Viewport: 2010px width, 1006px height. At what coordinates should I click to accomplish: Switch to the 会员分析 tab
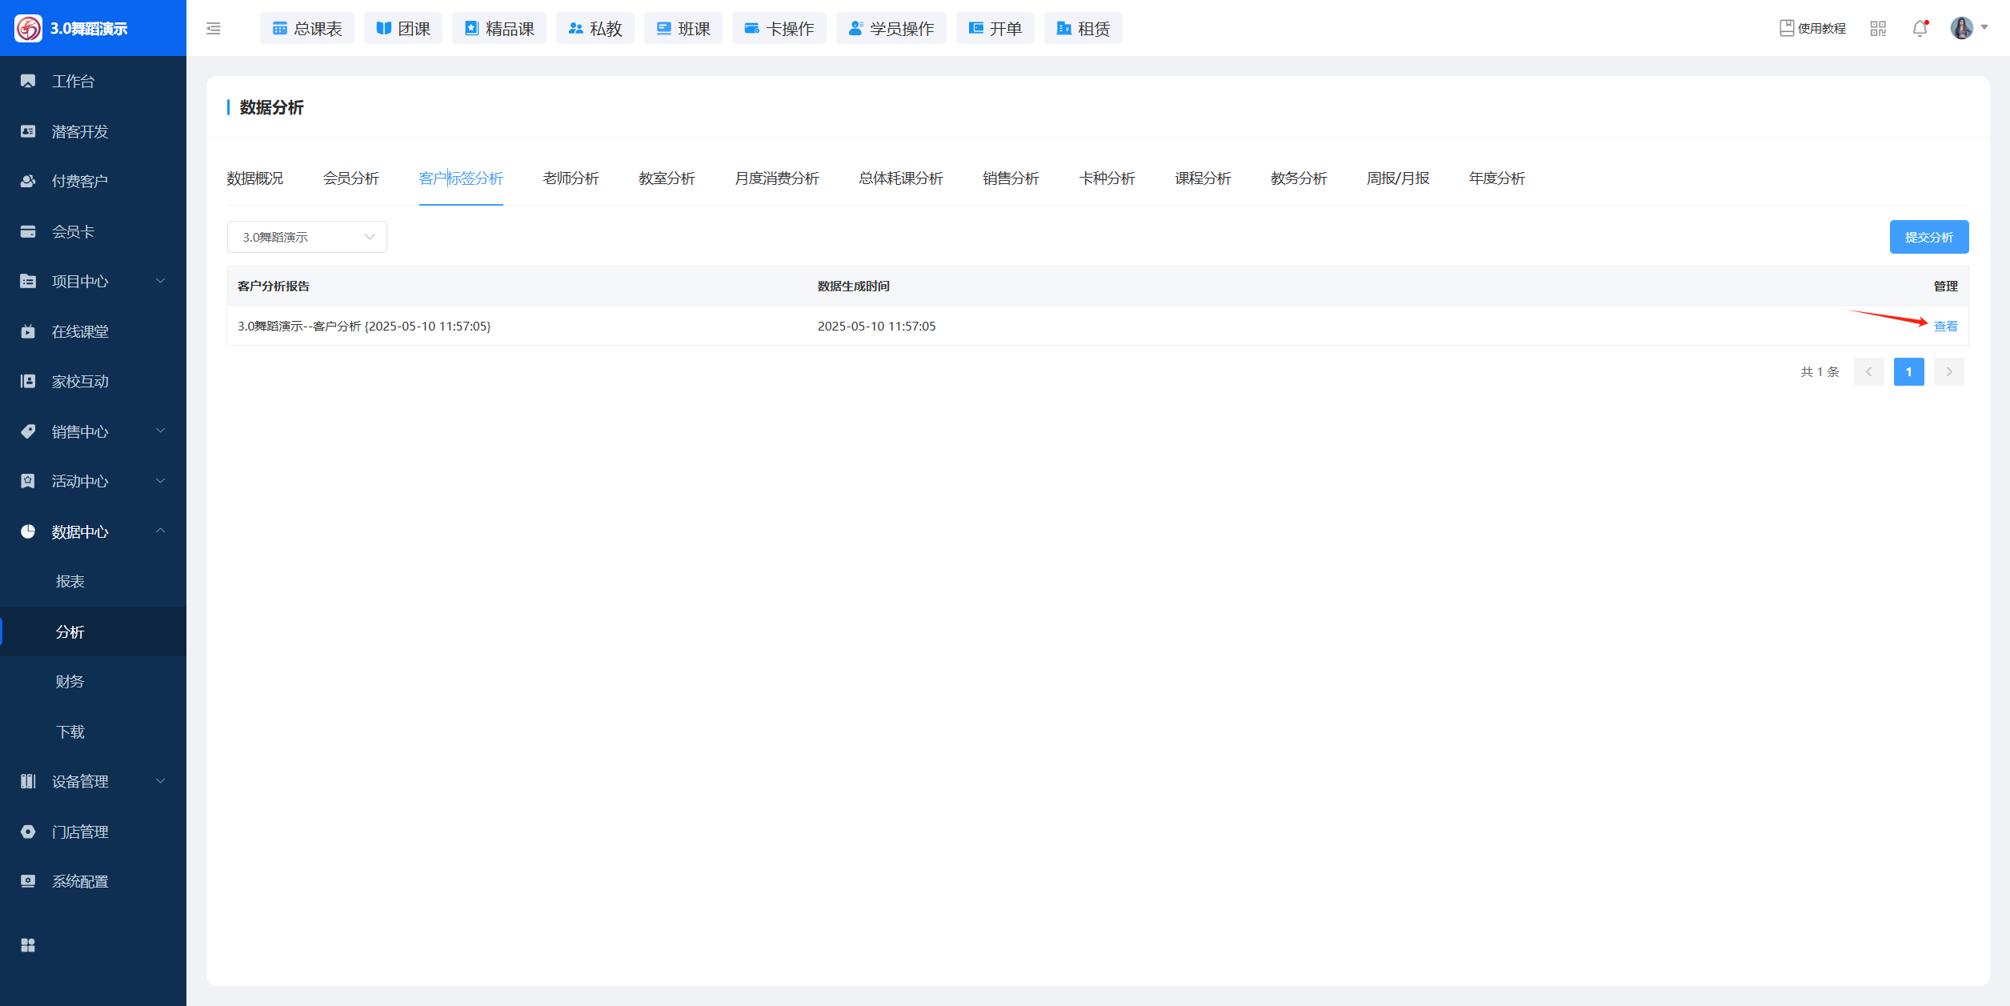350,178
